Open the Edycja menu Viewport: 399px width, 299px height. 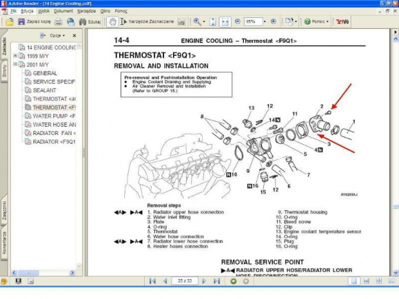click(x=27, y=11)
